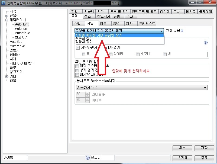Open 메시지 tab
217x164 pixels.
pyautogui.click(x=191, y=12)
